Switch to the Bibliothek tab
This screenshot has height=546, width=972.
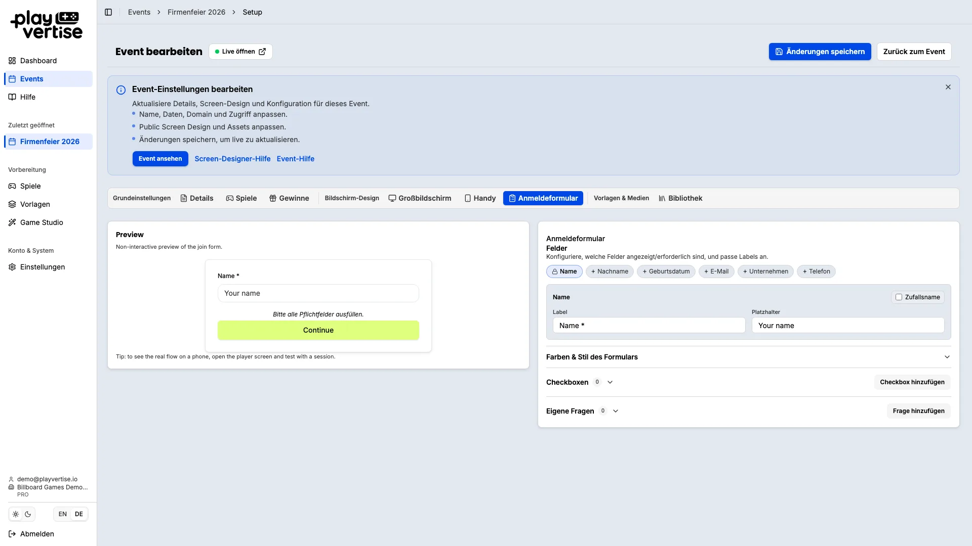[x=680, y=198]
